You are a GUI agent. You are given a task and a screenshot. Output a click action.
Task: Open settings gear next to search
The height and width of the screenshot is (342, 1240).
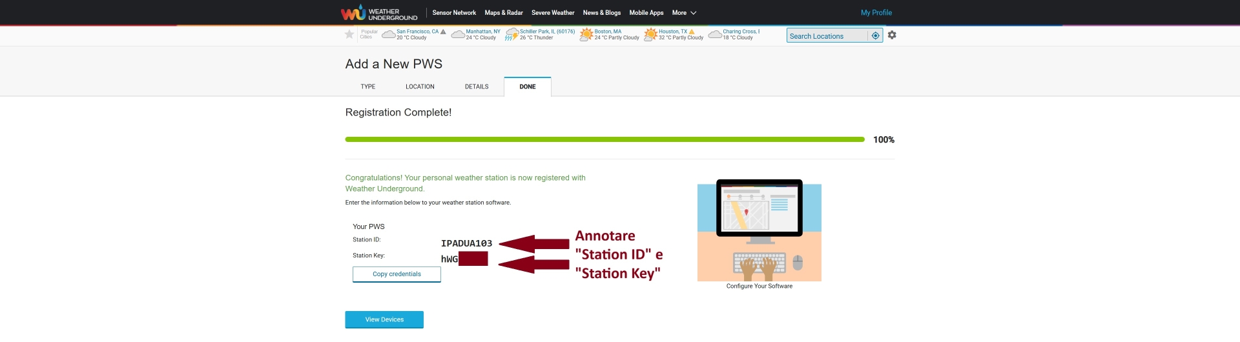click(x=892, y=35)
